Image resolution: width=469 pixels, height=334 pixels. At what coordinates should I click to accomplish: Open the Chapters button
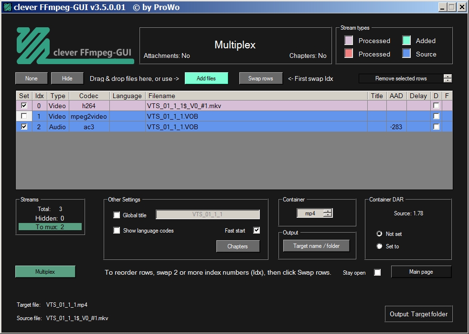(238, 246)
